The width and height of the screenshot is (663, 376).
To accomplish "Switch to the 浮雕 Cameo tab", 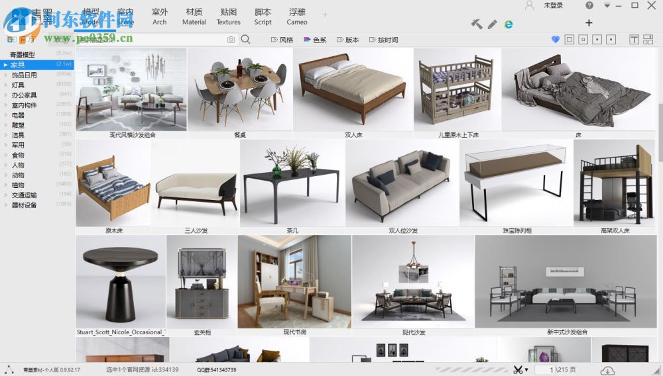I will tap(297, 17).
